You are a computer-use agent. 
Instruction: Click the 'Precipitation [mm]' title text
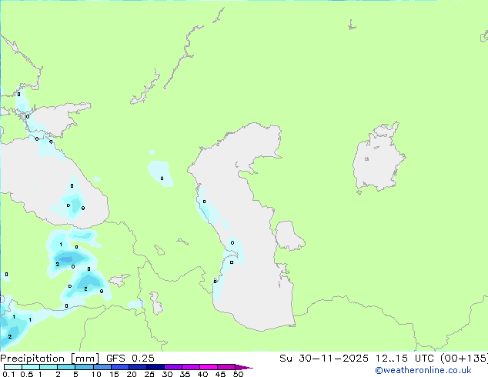50,359
